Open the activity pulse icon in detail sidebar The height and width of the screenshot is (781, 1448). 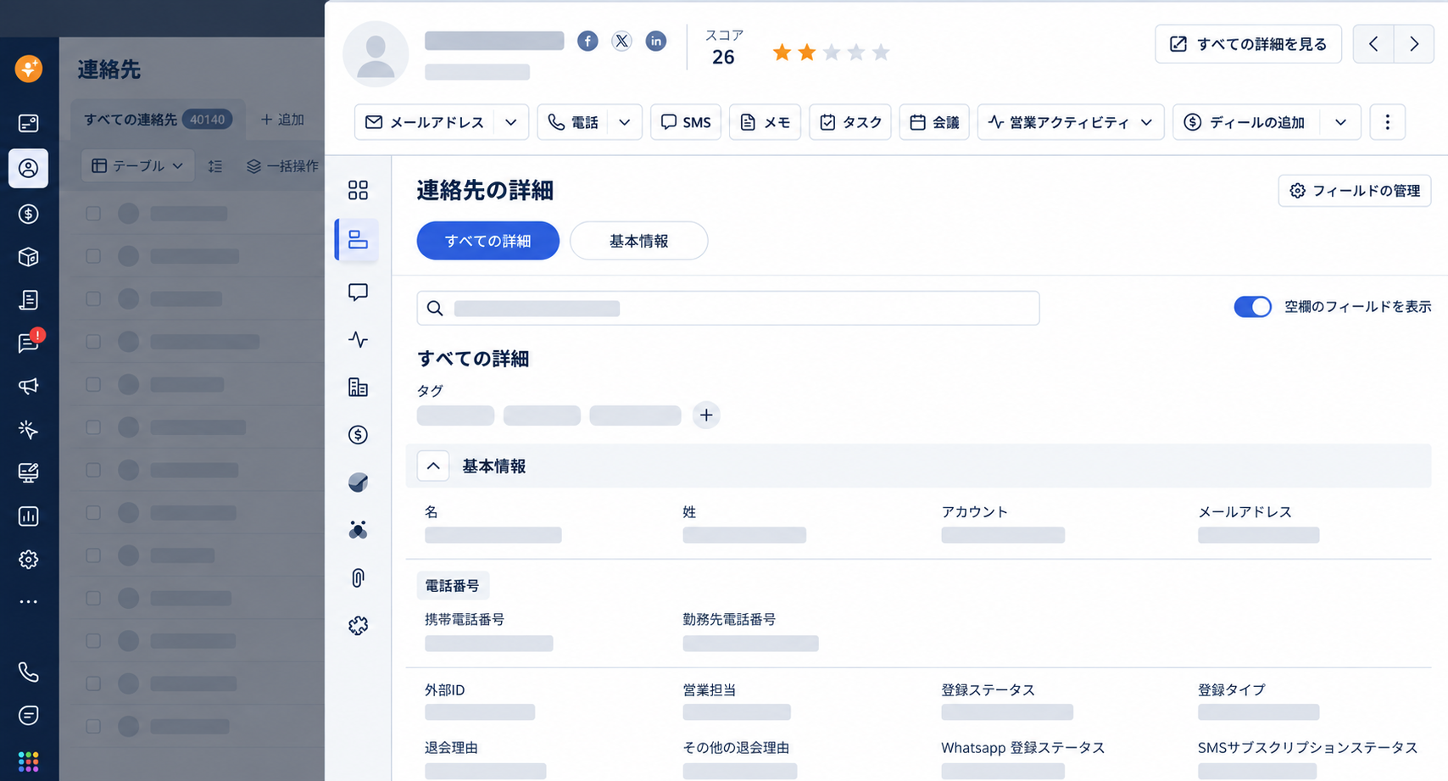click(358, 340)
